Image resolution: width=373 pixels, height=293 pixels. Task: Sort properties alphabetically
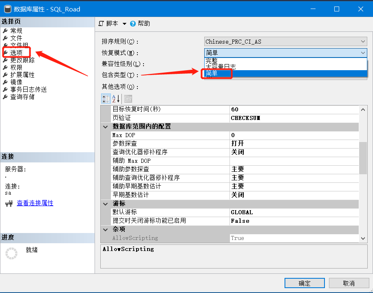116,99
